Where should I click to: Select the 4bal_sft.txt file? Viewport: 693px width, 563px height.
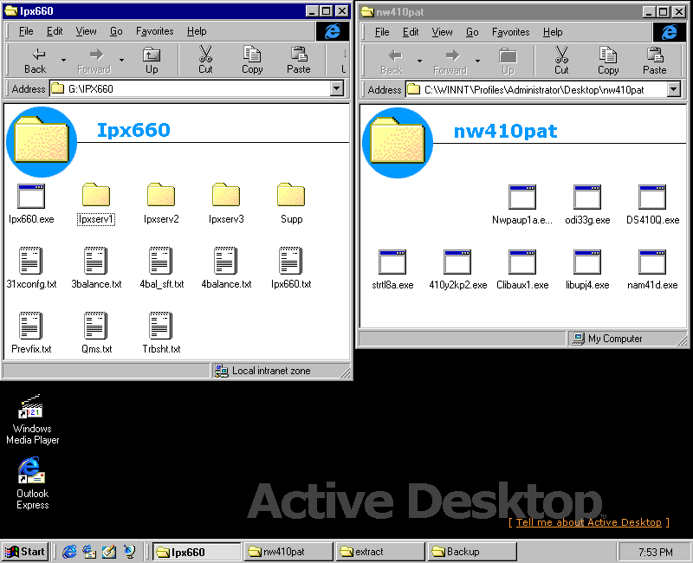[x=161, y=269]
